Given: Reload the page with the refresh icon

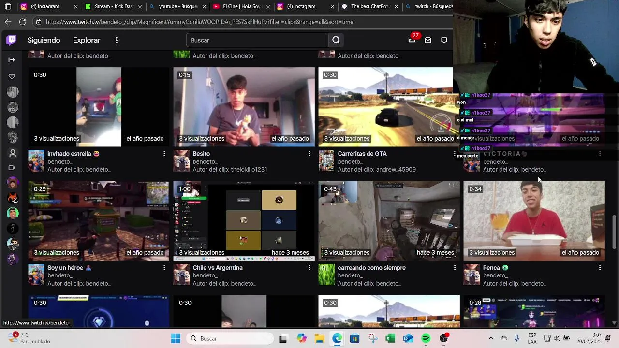Looking at the screenshot, I should 23,22.
